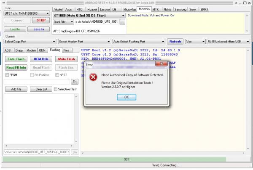Toggle the Re-Partition checkbox
Image resolution: width=253 pixels, height=170 pixels.
pos(32,75)
